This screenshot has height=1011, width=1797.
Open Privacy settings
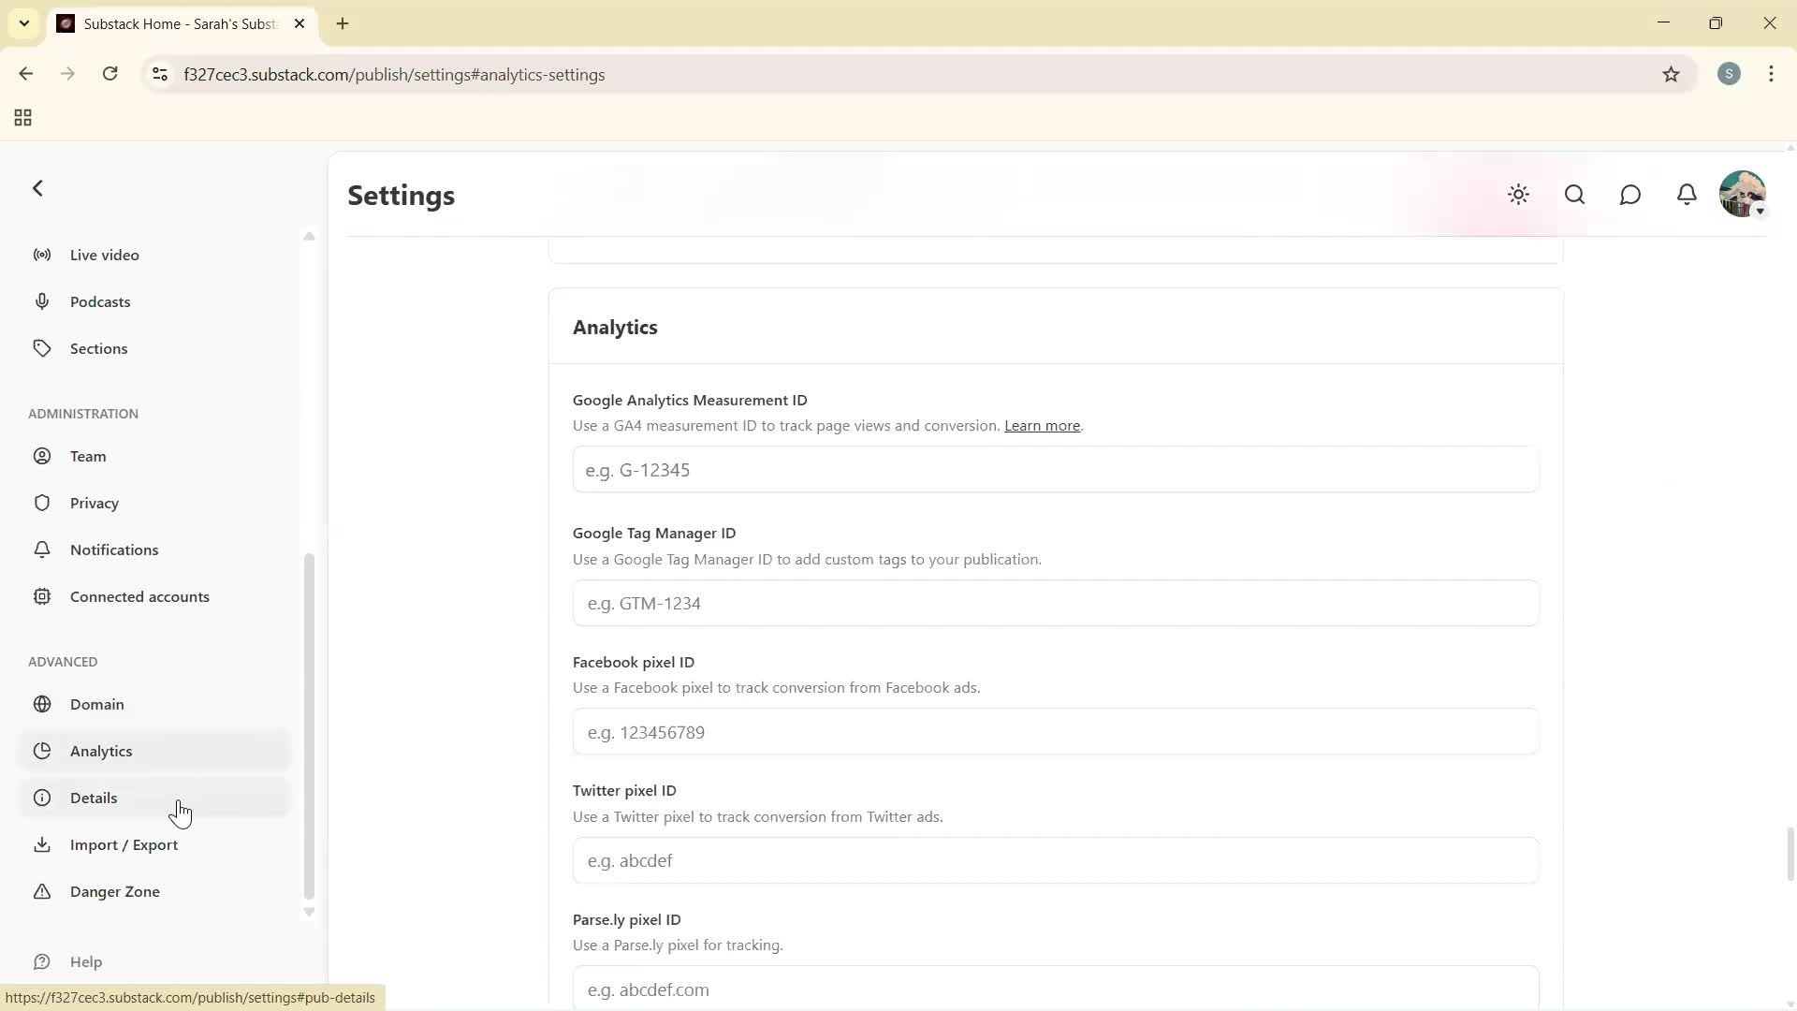point(94,503)
